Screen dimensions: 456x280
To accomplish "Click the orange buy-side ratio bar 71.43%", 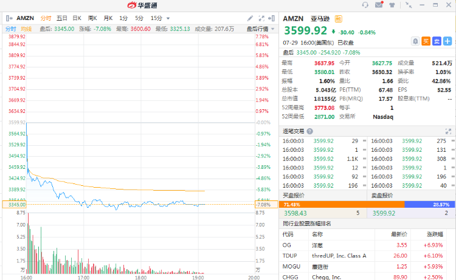I will [342, 205].
